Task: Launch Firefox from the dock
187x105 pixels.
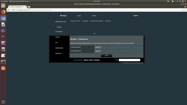Action: click(x=3, y=12)
